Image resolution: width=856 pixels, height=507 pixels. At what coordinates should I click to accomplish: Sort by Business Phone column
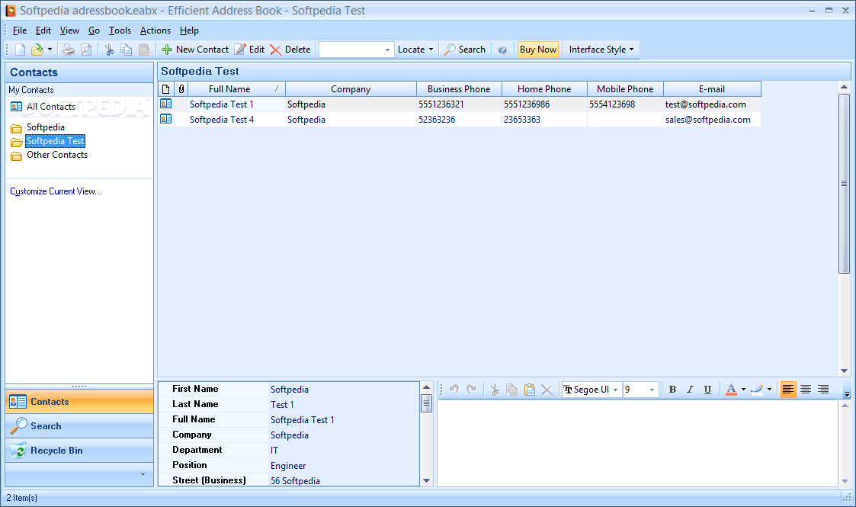coord(459,89)
